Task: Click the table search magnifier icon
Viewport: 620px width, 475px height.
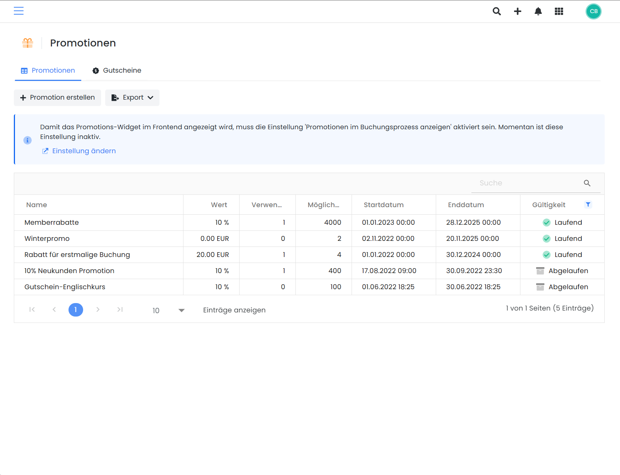Action: click(x=587, y=183)
